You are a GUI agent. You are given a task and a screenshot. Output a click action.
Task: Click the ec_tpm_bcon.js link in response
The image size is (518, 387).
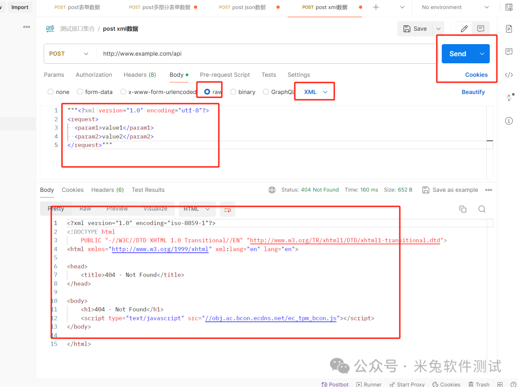pos(271,318)
